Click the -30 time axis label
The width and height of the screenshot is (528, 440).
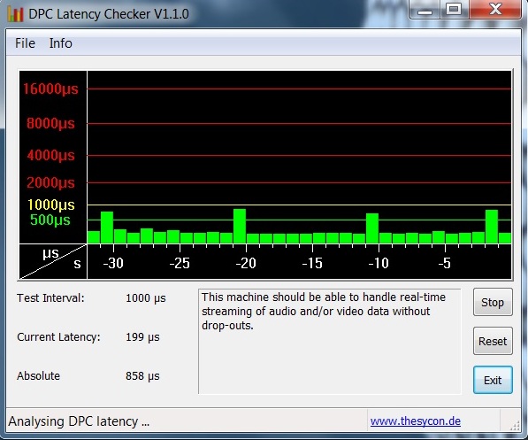coord(113,263)
